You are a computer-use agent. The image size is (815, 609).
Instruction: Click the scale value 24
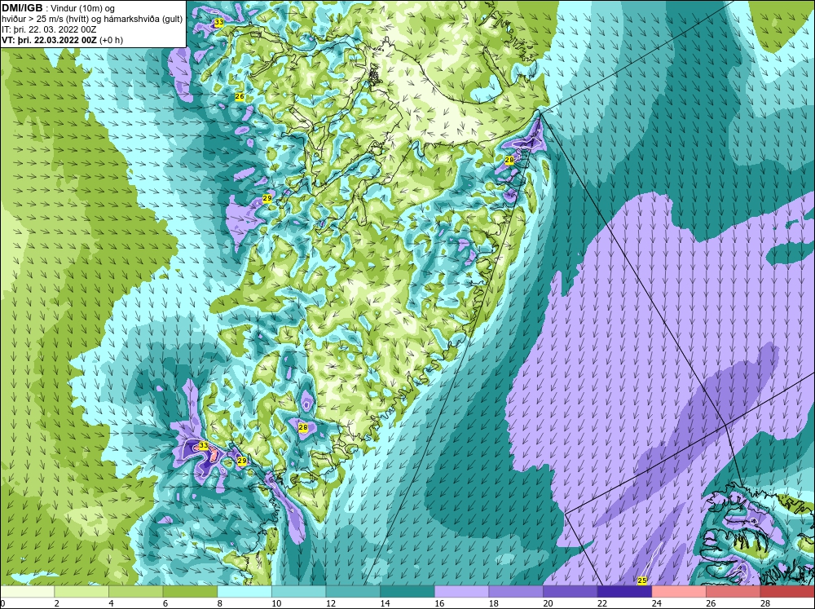click(656, 603)
